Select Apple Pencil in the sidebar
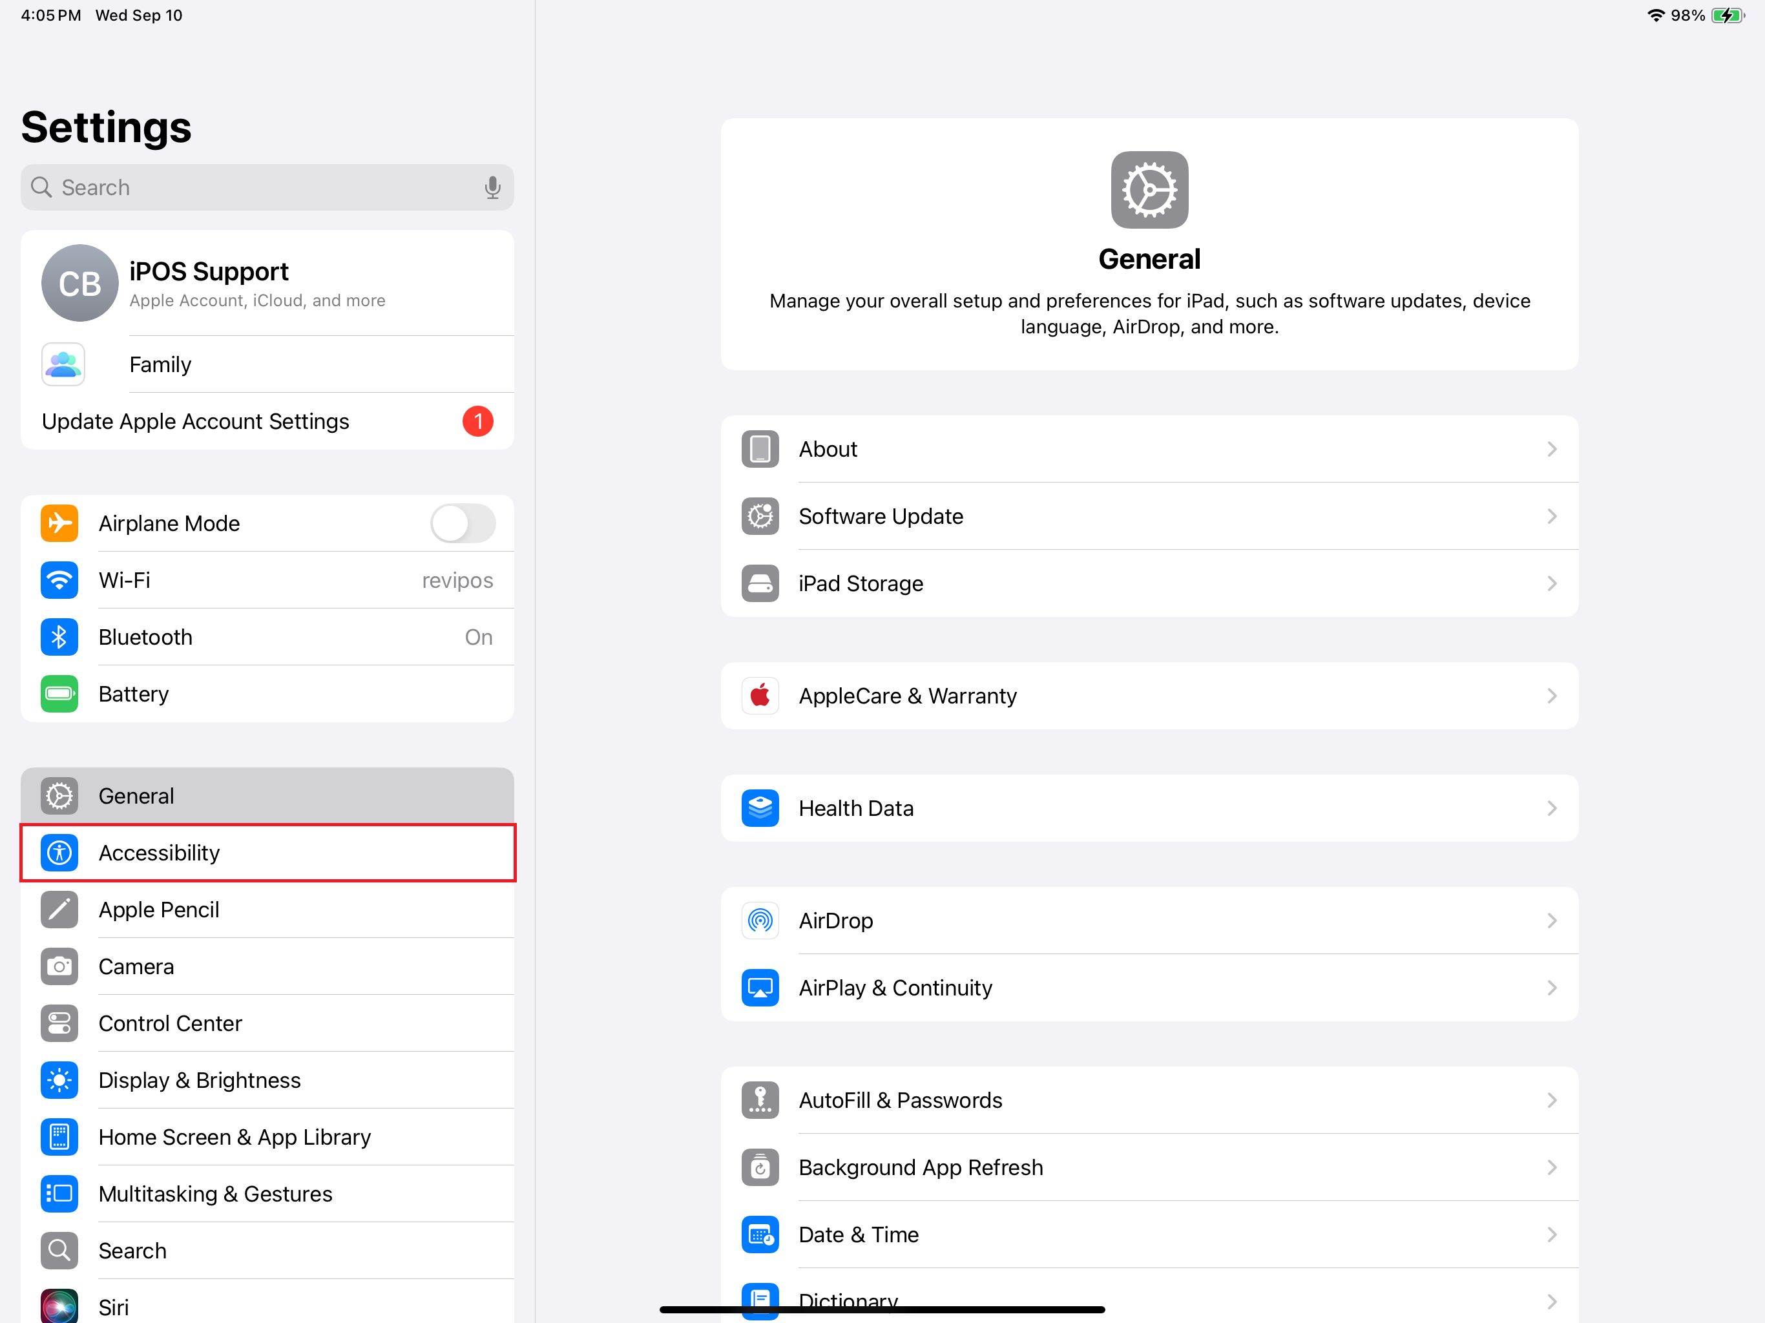Image resolution: width=1765 pixels, height=1323 pixels. tap(267, 910)
